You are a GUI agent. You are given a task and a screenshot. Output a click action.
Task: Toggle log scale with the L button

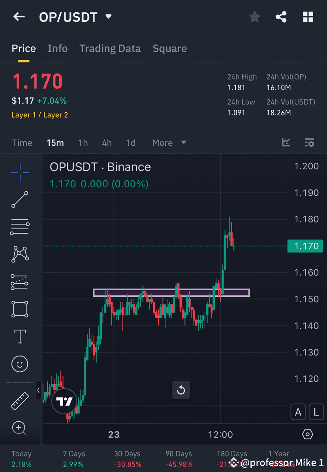pyautogui.click(x=316, y=412)
